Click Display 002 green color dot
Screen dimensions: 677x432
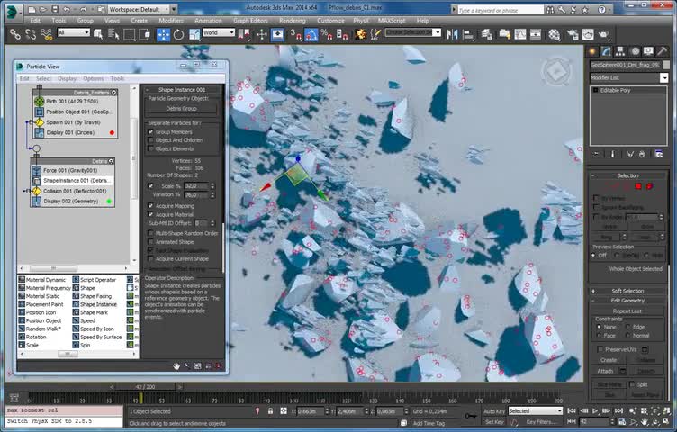click(x=109, y=202)
